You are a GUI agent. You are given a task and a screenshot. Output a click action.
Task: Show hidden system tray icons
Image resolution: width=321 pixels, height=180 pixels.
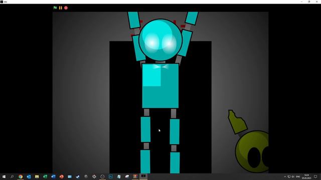285,176
